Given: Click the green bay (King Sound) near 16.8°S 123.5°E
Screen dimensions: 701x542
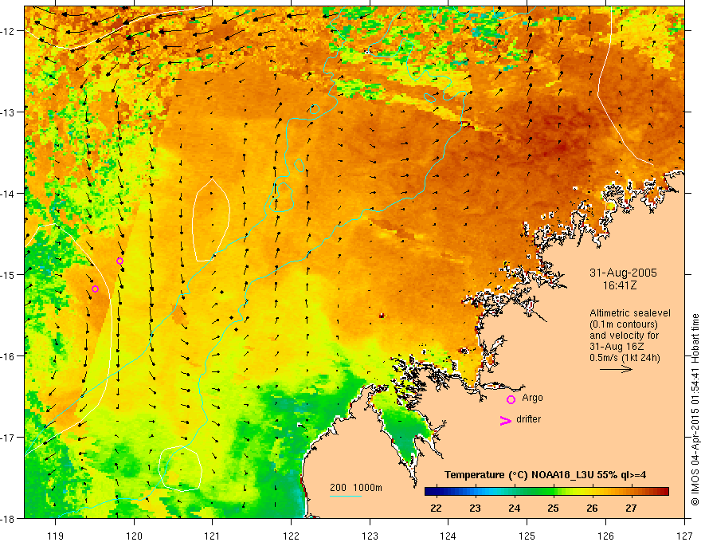Looking at the screenshot, I should click(405, 430).
